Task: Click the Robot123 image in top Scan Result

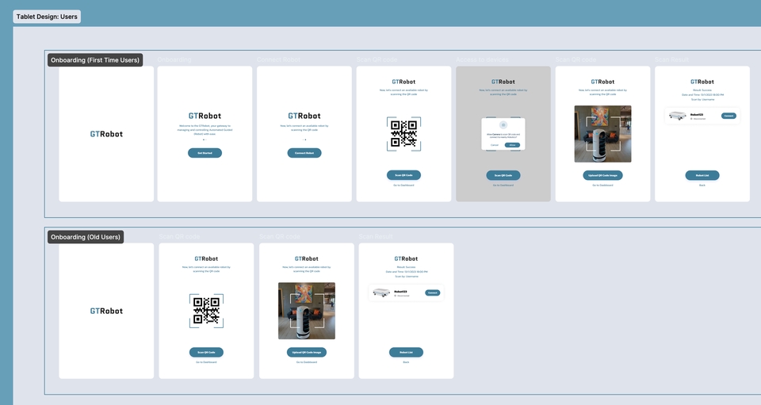Action: coord(678,116)
